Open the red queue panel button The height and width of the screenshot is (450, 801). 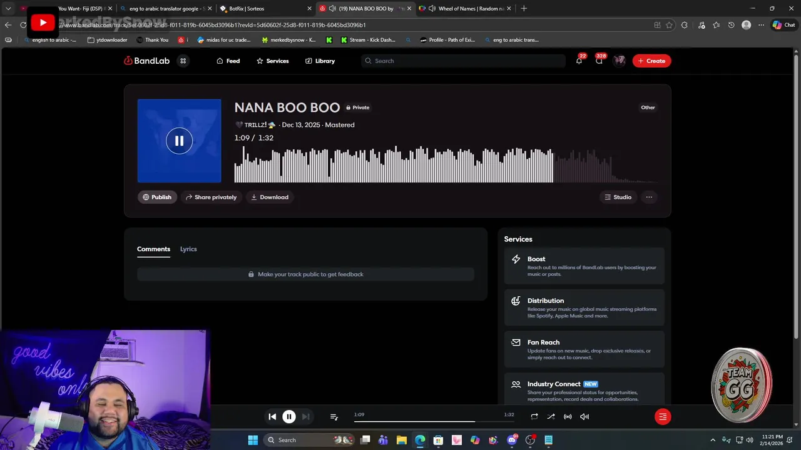(x=663, y=417)
